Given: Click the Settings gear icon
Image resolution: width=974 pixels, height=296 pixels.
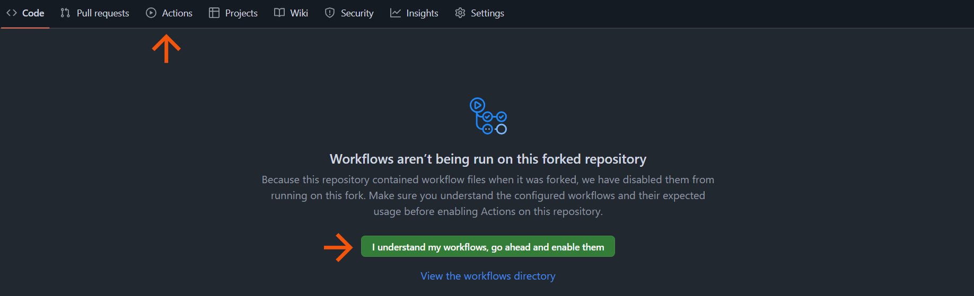Looking at the screenshot, I should tap(460, 13).
